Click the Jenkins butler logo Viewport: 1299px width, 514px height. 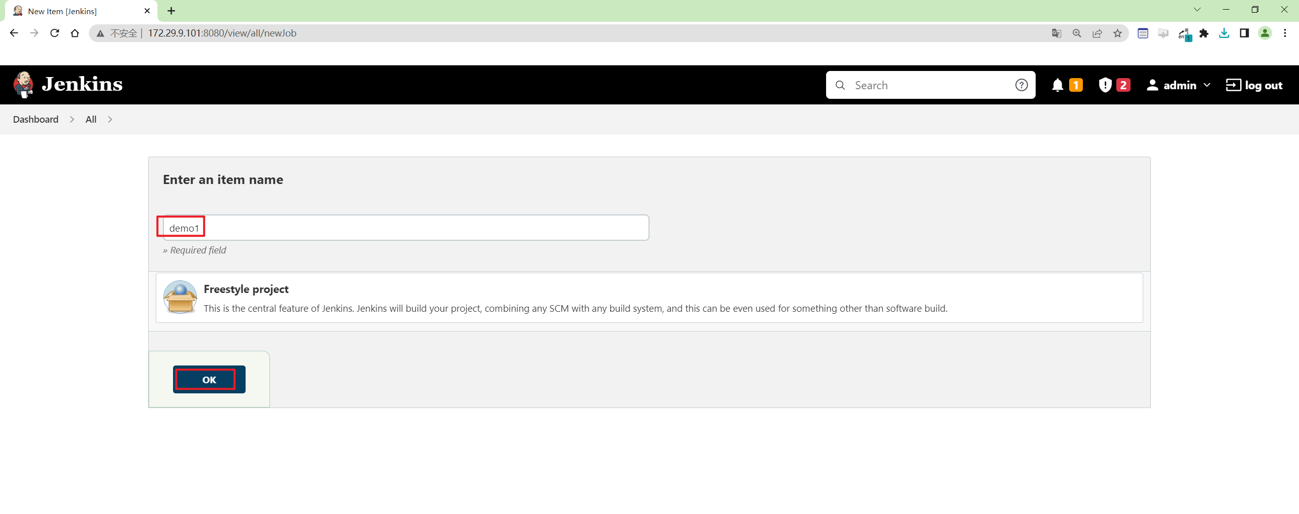click(23, 85)
